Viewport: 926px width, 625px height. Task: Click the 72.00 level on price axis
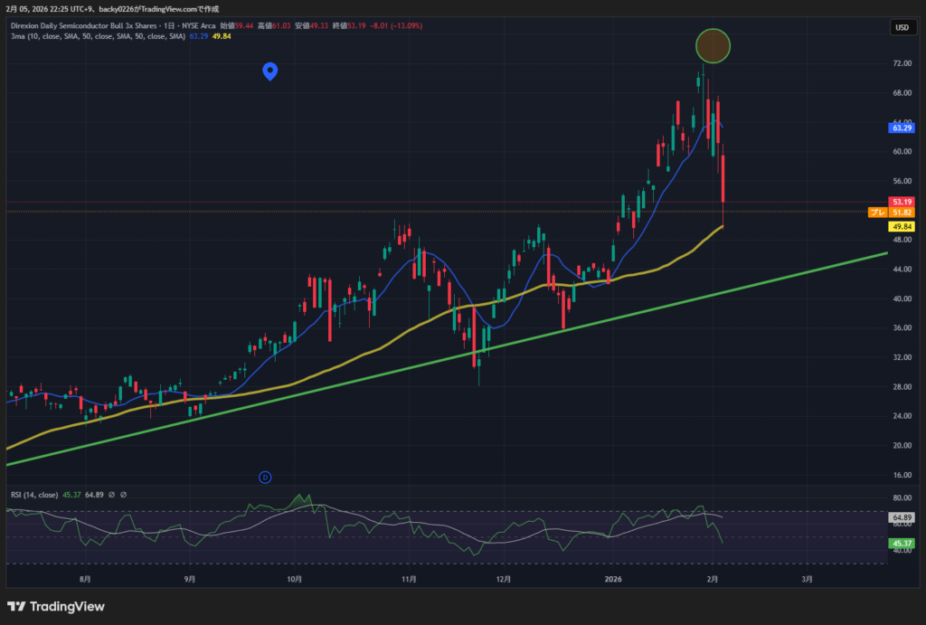[902, 63]
